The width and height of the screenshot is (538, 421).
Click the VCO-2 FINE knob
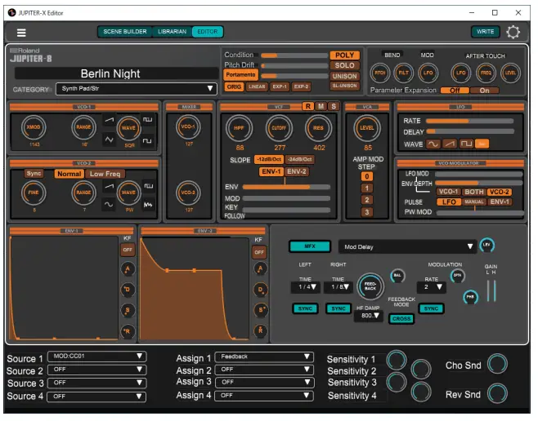point(34,193)
